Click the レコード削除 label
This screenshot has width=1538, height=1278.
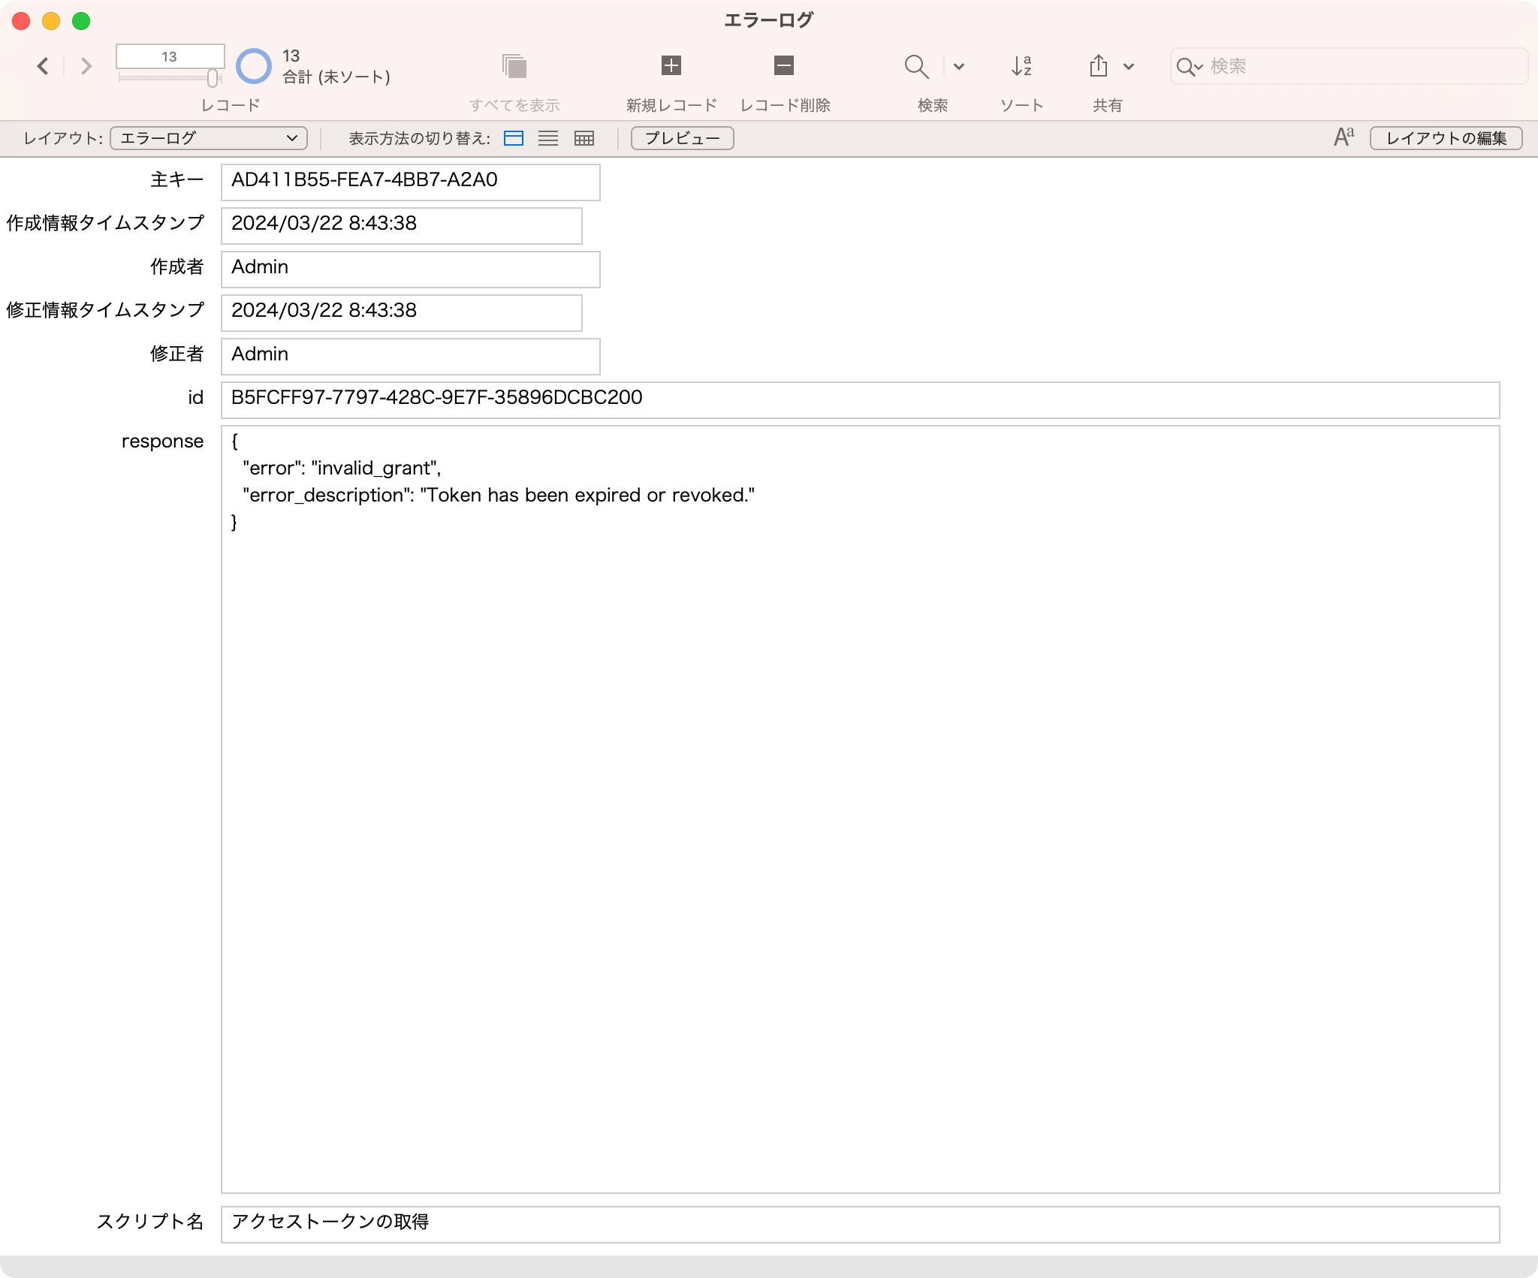pos(785,105)
